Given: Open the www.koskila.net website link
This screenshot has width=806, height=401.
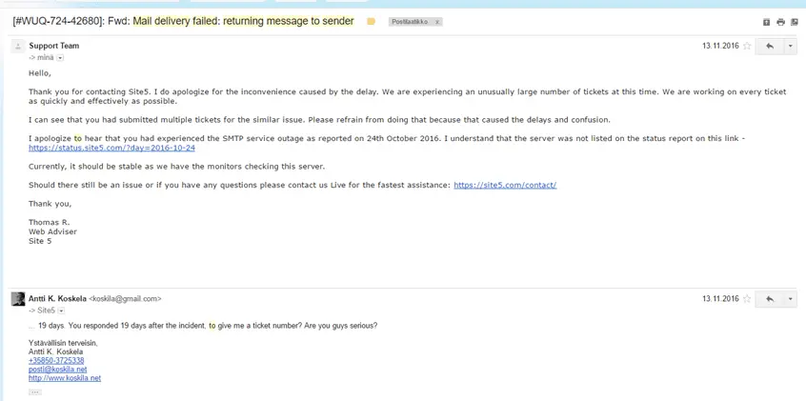Looking at the screenshot, I should pyautogui.click(x=64, y=378).
